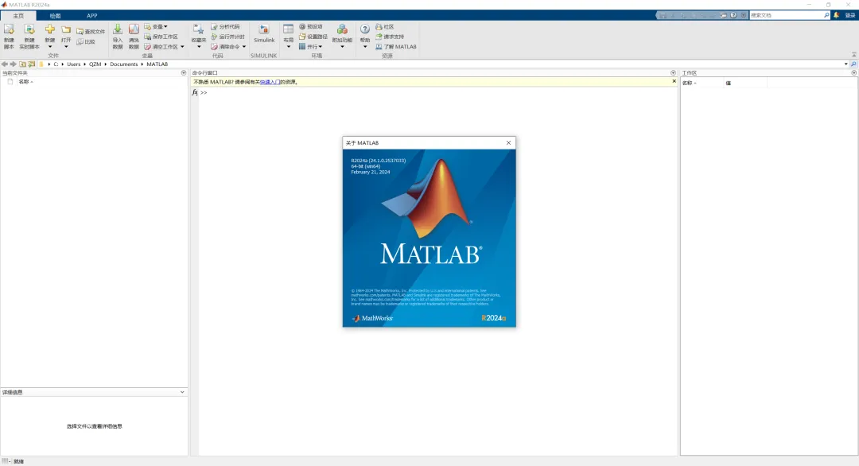Expand the quick access toolbar options arrow
Image resolution: width=859 pixels, height=466 pixels.
[x=744, y=15]
